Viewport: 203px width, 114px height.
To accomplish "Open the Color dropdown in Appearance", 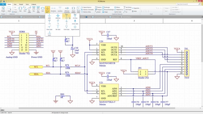I will 166,8.
